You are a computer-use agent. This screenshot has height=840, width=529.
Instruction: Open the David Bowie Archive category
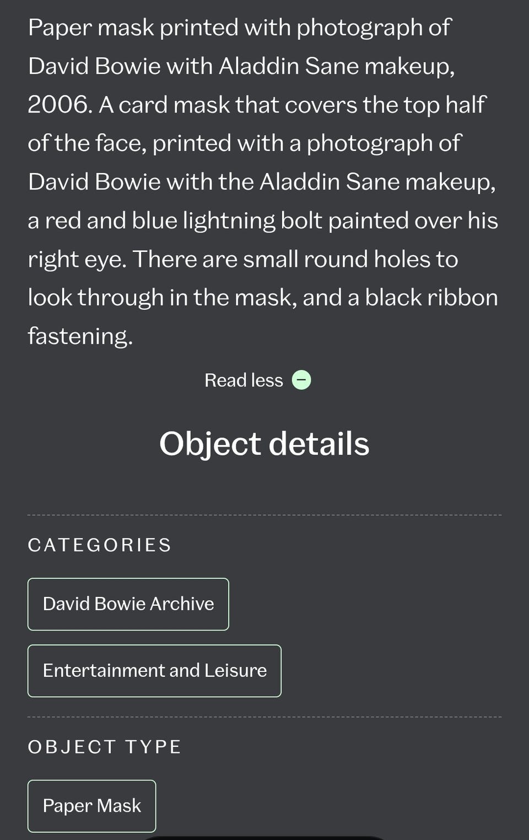128,604
